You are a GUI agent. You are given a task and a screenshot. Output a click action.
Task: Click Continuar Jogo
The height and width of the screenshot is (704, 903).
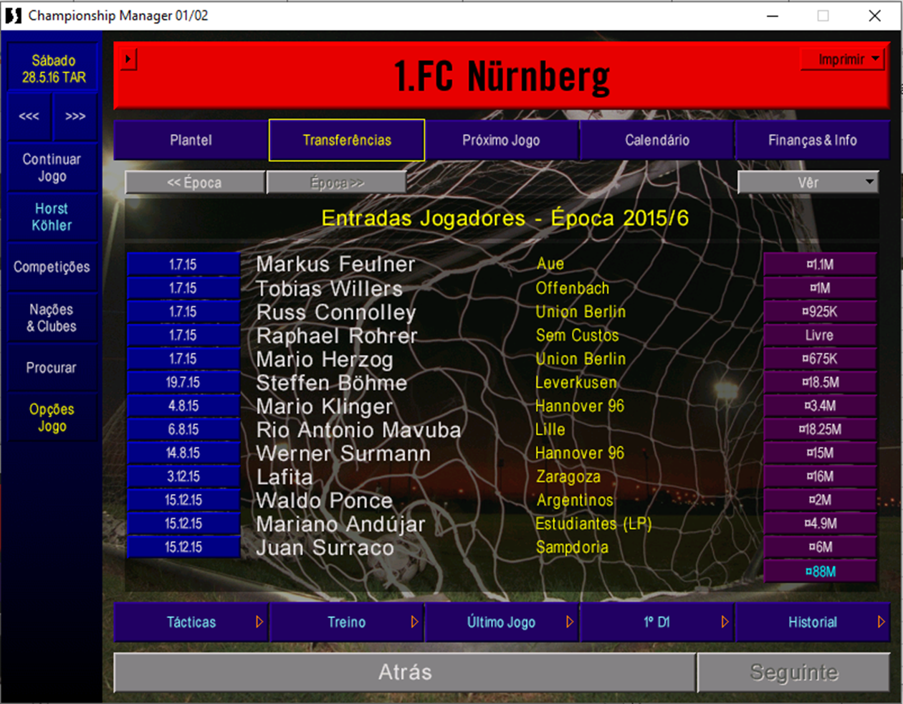[52, 168]
